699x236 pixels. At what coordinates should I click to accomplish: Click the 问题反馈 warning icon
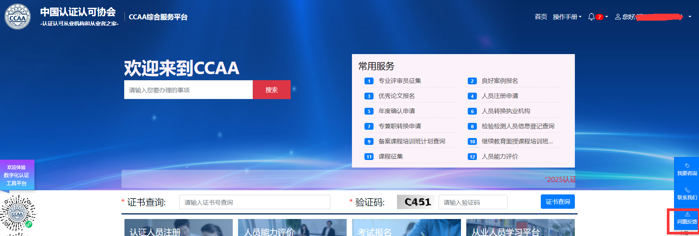(x=687, y=214)
